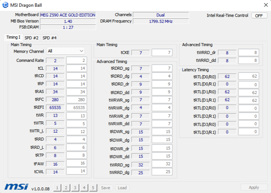Edit the Command Rate input field
The height and width of the screenshot is (193, 271).
[76, 60]
